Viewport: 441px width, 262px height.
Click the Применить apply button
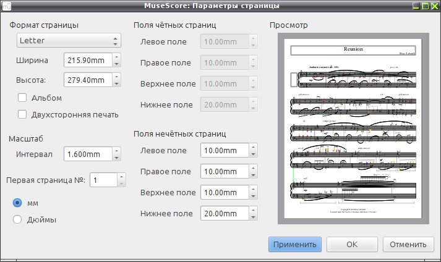pyautogui.click(x=295, y=244)
